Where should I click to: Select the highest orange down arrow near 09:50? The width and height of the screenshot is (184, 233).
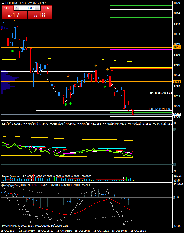click(x=95, y=65)
